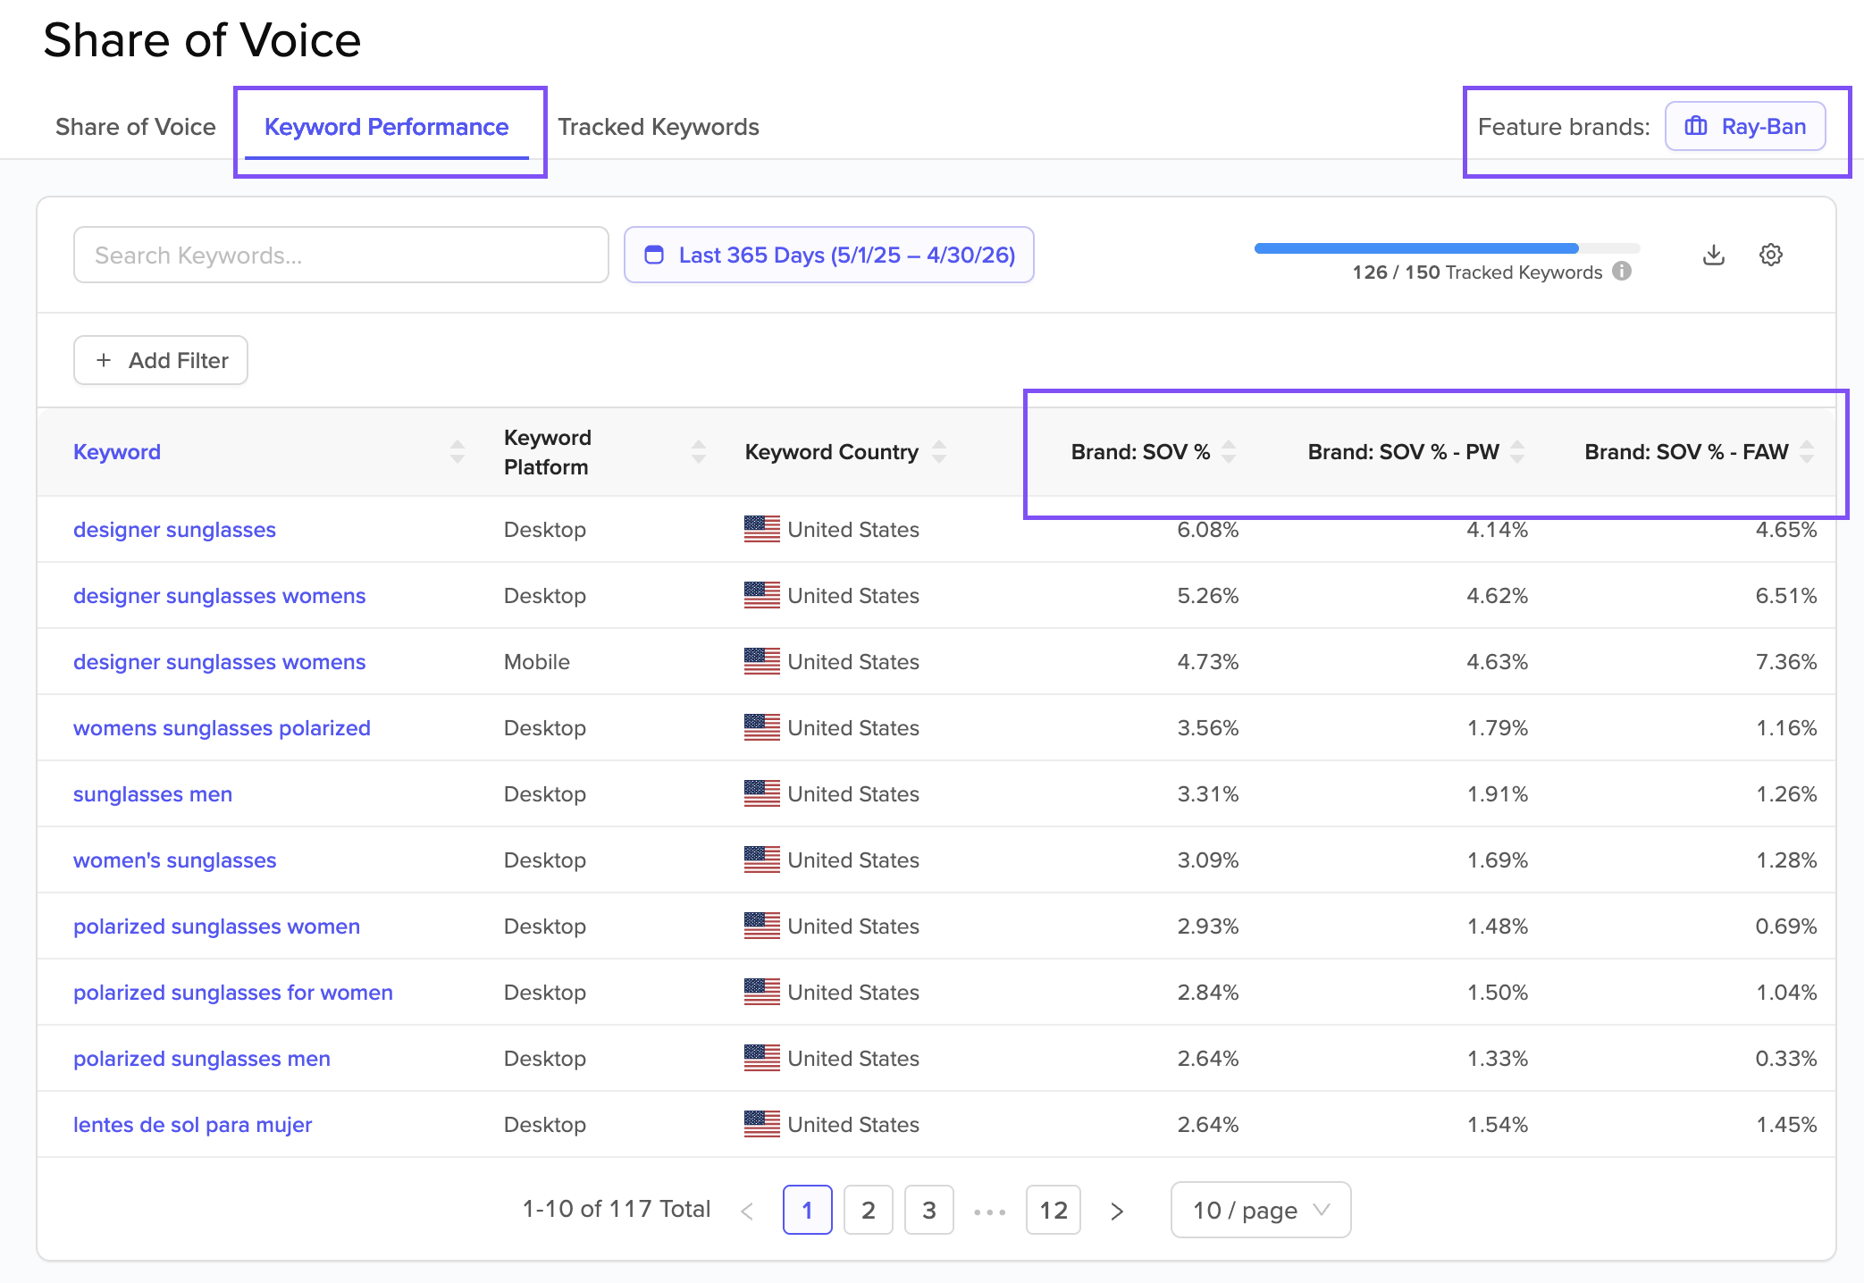Open polarized sunglasses for women keyword
1864x1283 pixels.
(x=233, y=993)
